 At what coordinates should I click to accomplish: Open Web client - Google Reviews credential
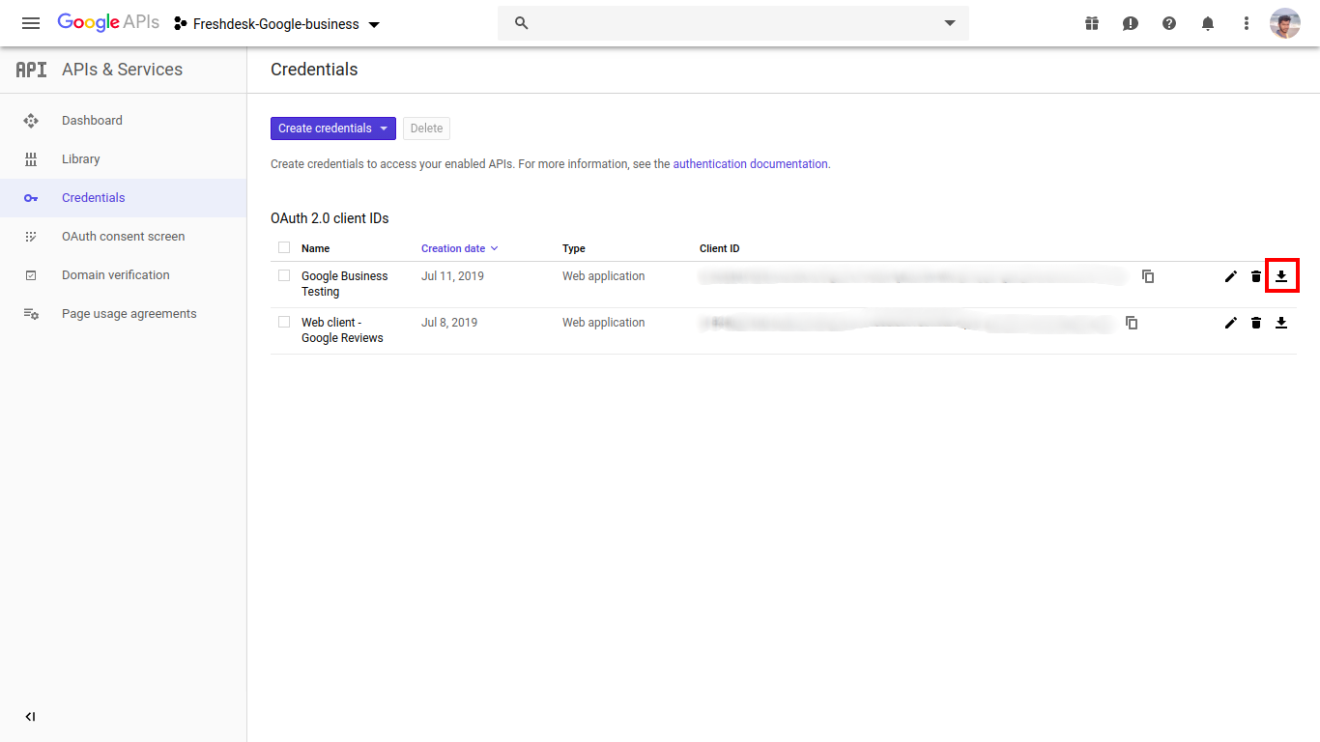(x=342, y=330)
